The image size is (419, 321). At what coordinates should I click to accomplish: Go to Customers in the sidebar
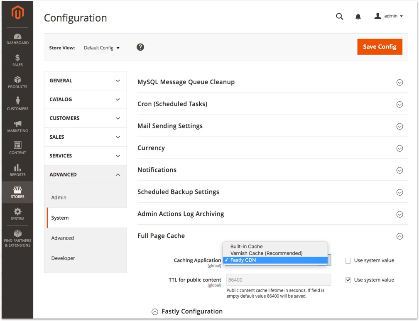(x=17, y=104)
